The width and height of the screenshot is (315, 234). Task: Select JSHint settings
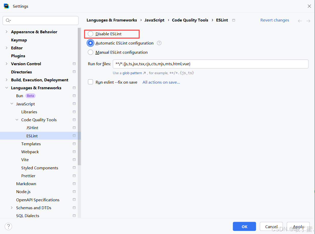[32, 128]
